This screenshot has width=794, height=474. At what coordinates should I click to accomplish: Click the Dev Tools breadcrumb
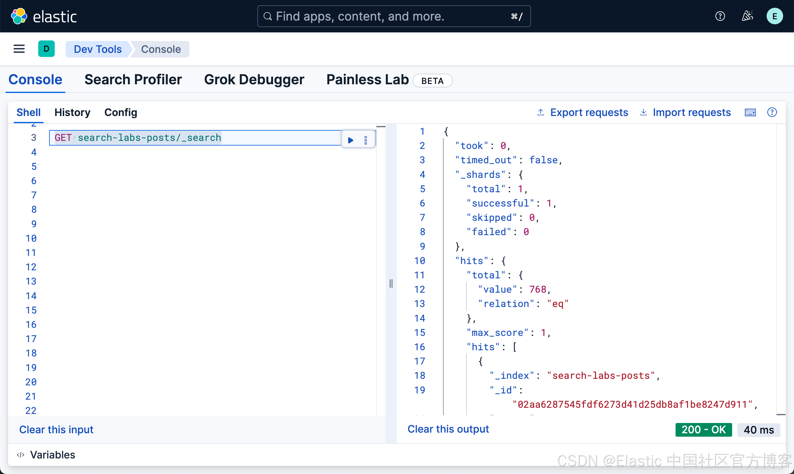click(98, 49)
